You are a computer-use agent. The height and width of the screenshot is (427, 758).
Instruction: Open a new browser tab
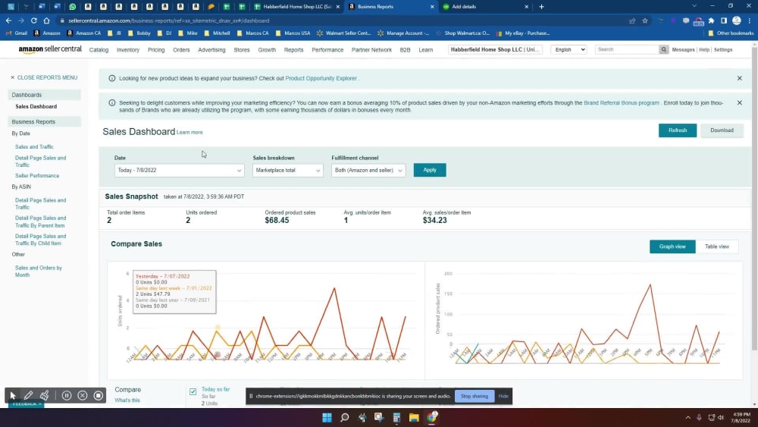[x=541, y=7]
